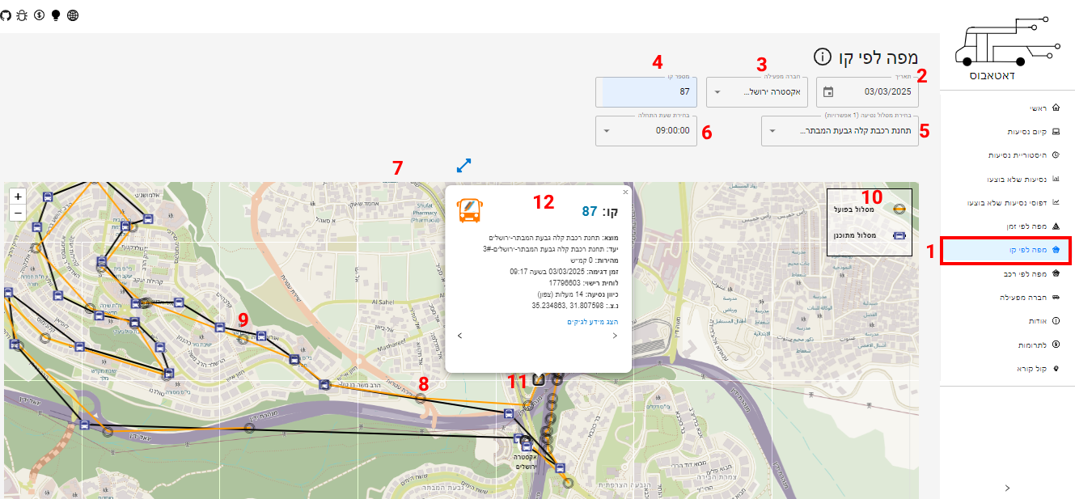This screenshot has width=1075, height=499.
Task: Go to previous item in popup
Action: (x=459, y=335)
